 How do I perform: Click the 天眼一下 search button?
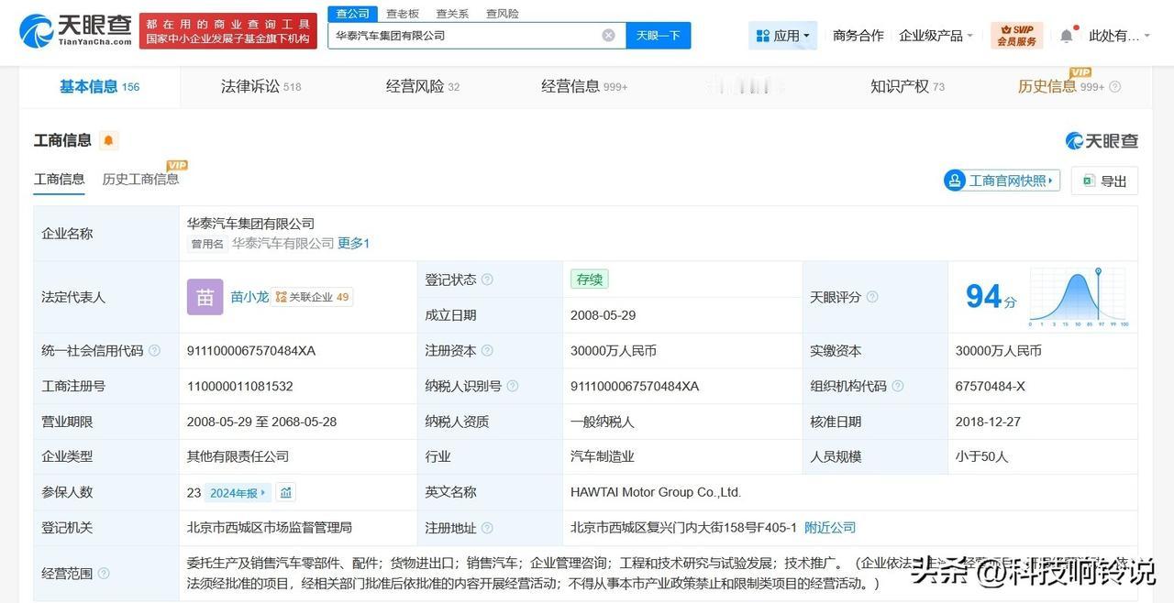pyautogui.click(x=659, y=36)
